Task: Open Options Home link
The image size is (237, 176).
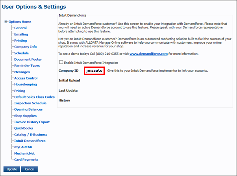Action: pos(20,22)
